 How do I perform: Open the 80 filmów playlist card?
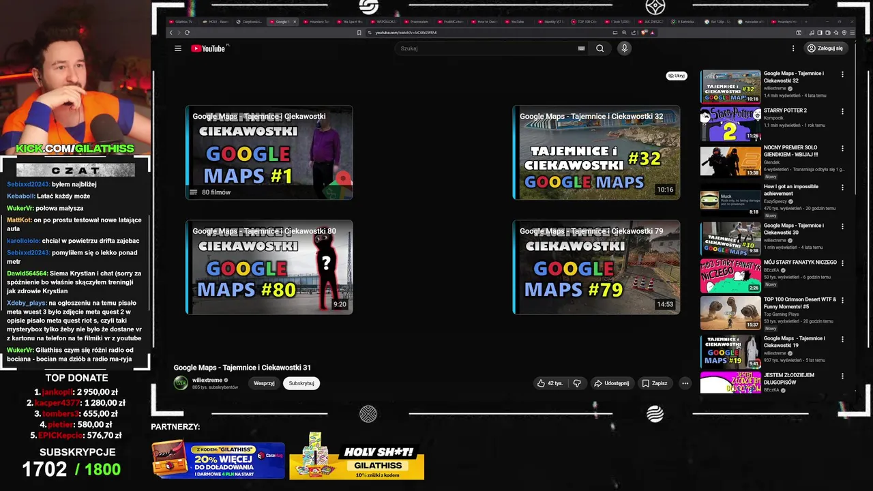269,152
